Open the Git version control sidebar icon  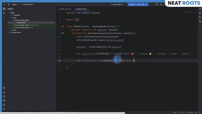(x=4, y=109)
